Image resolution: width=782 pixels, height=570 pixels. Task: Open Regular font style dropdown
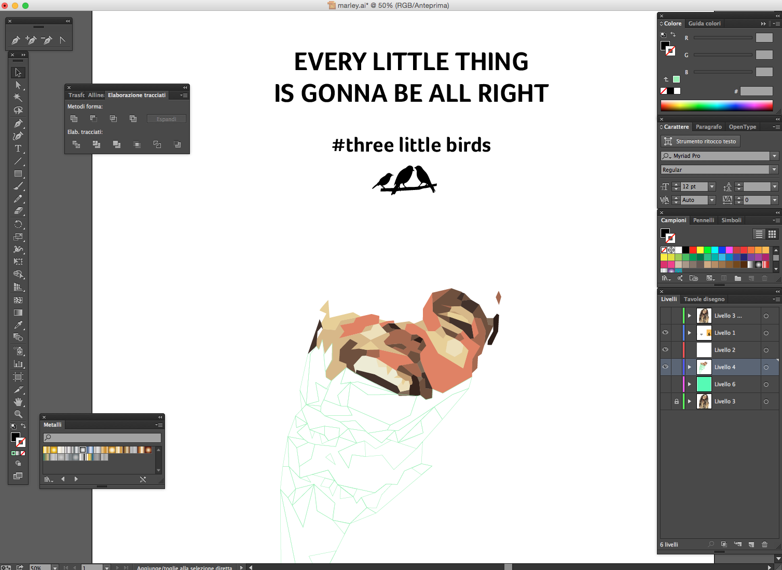point(775,170)
